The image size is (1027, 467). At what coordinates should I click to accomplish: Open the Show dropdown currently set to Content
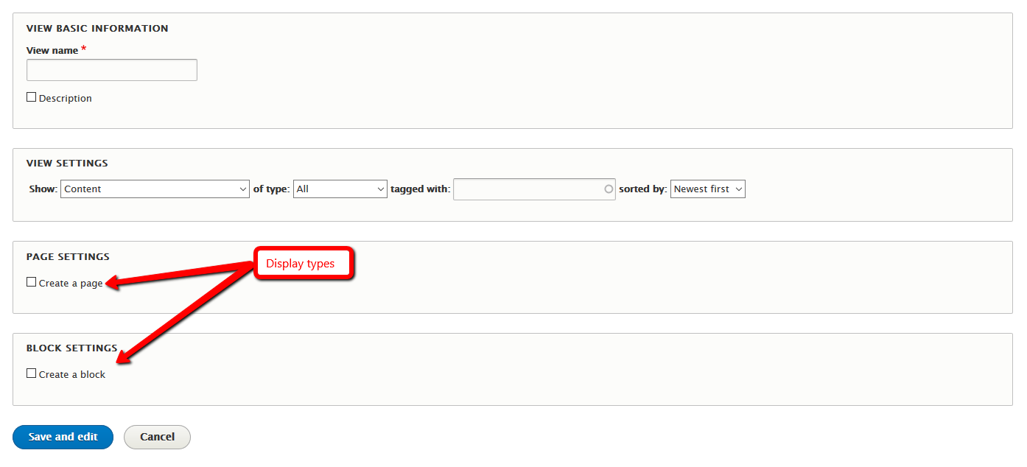(x=154, y=189)
